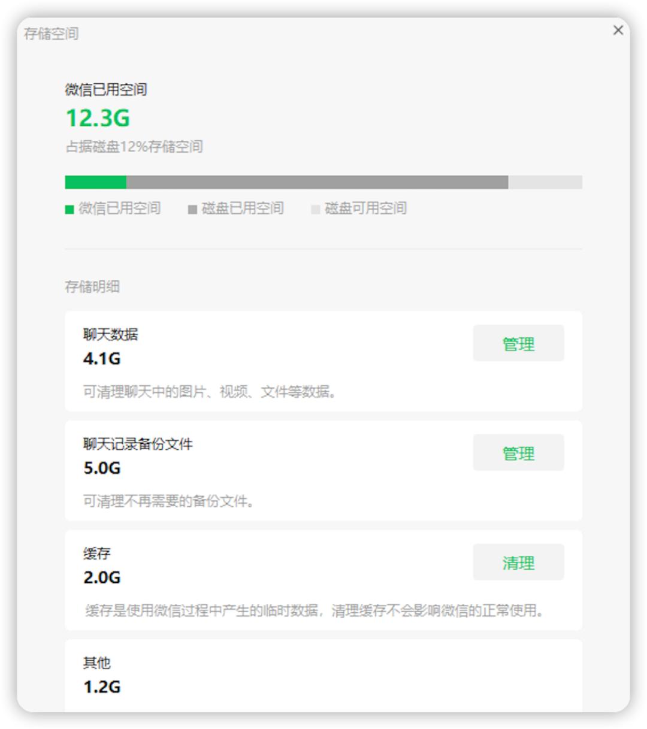
Task: Click the 占据磁盘12%存储空间 text
Action: pos(134,145)
